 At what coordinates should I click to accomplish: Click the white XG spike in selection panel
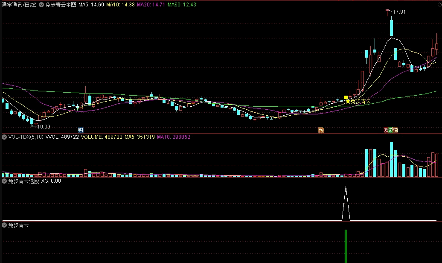(x=346, y=203)
